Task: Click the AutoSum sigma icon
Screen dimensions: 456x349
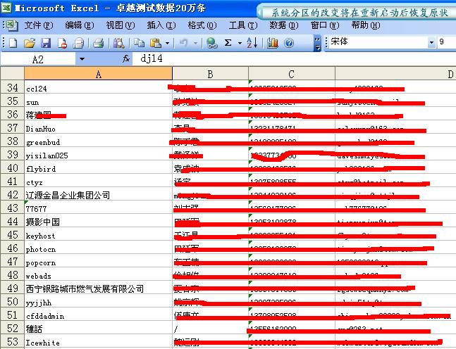Action: point(228,43)
